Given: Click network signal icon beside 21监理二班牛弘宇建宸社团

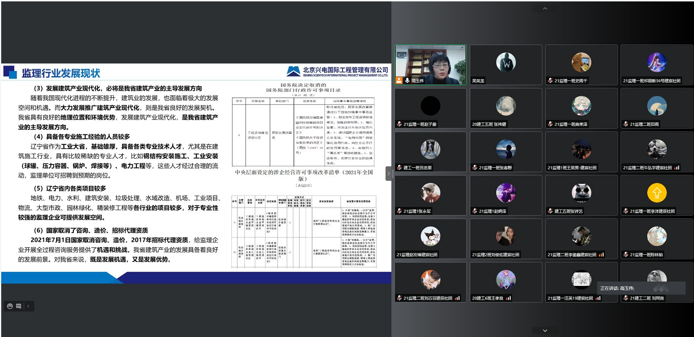Looking at the screenshot, I should 677,168.
